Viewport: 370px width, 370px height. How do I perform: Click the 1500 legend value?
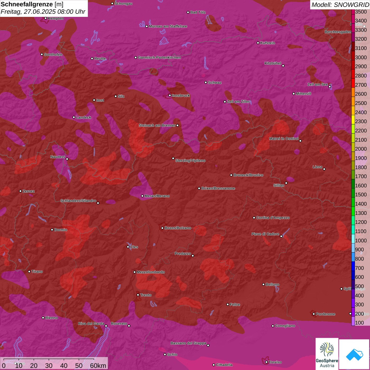(x=361, y=195)
